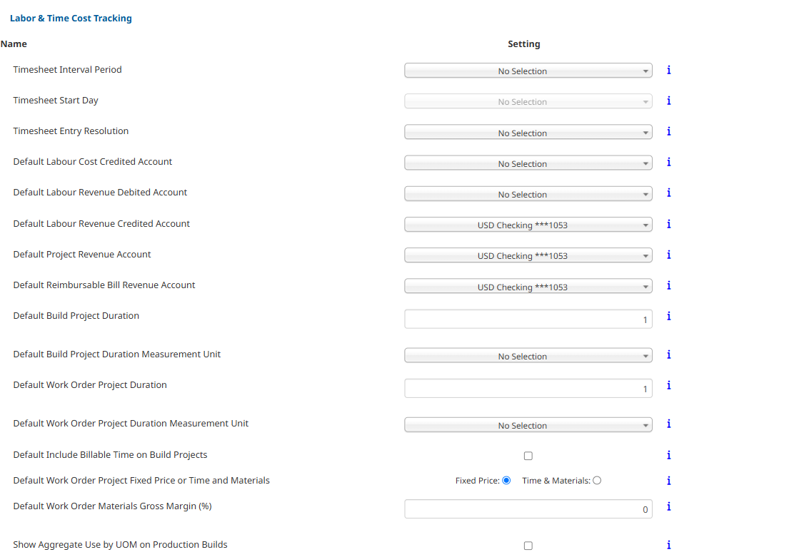The image size is (789, 557).
Task: Show info for Default Build Project Duration
Action: [x=669, y=316]
